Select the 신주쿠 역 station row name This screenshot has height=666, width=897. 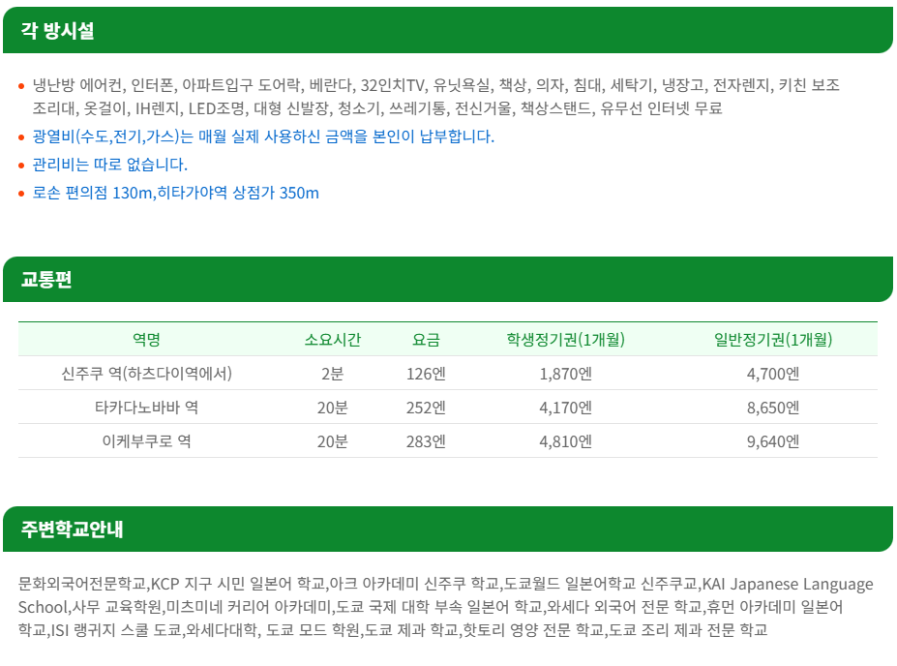coord(146,374)
